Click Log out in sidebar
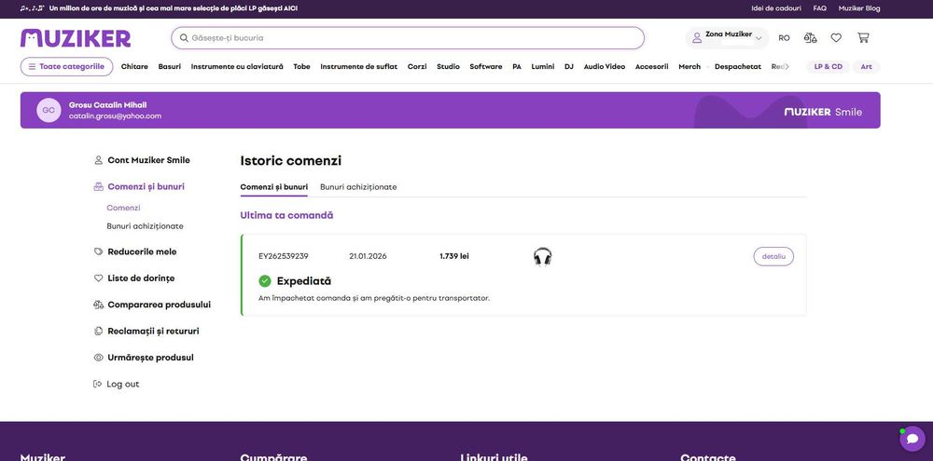Screen dimensions: 933x461 [117, 385]
